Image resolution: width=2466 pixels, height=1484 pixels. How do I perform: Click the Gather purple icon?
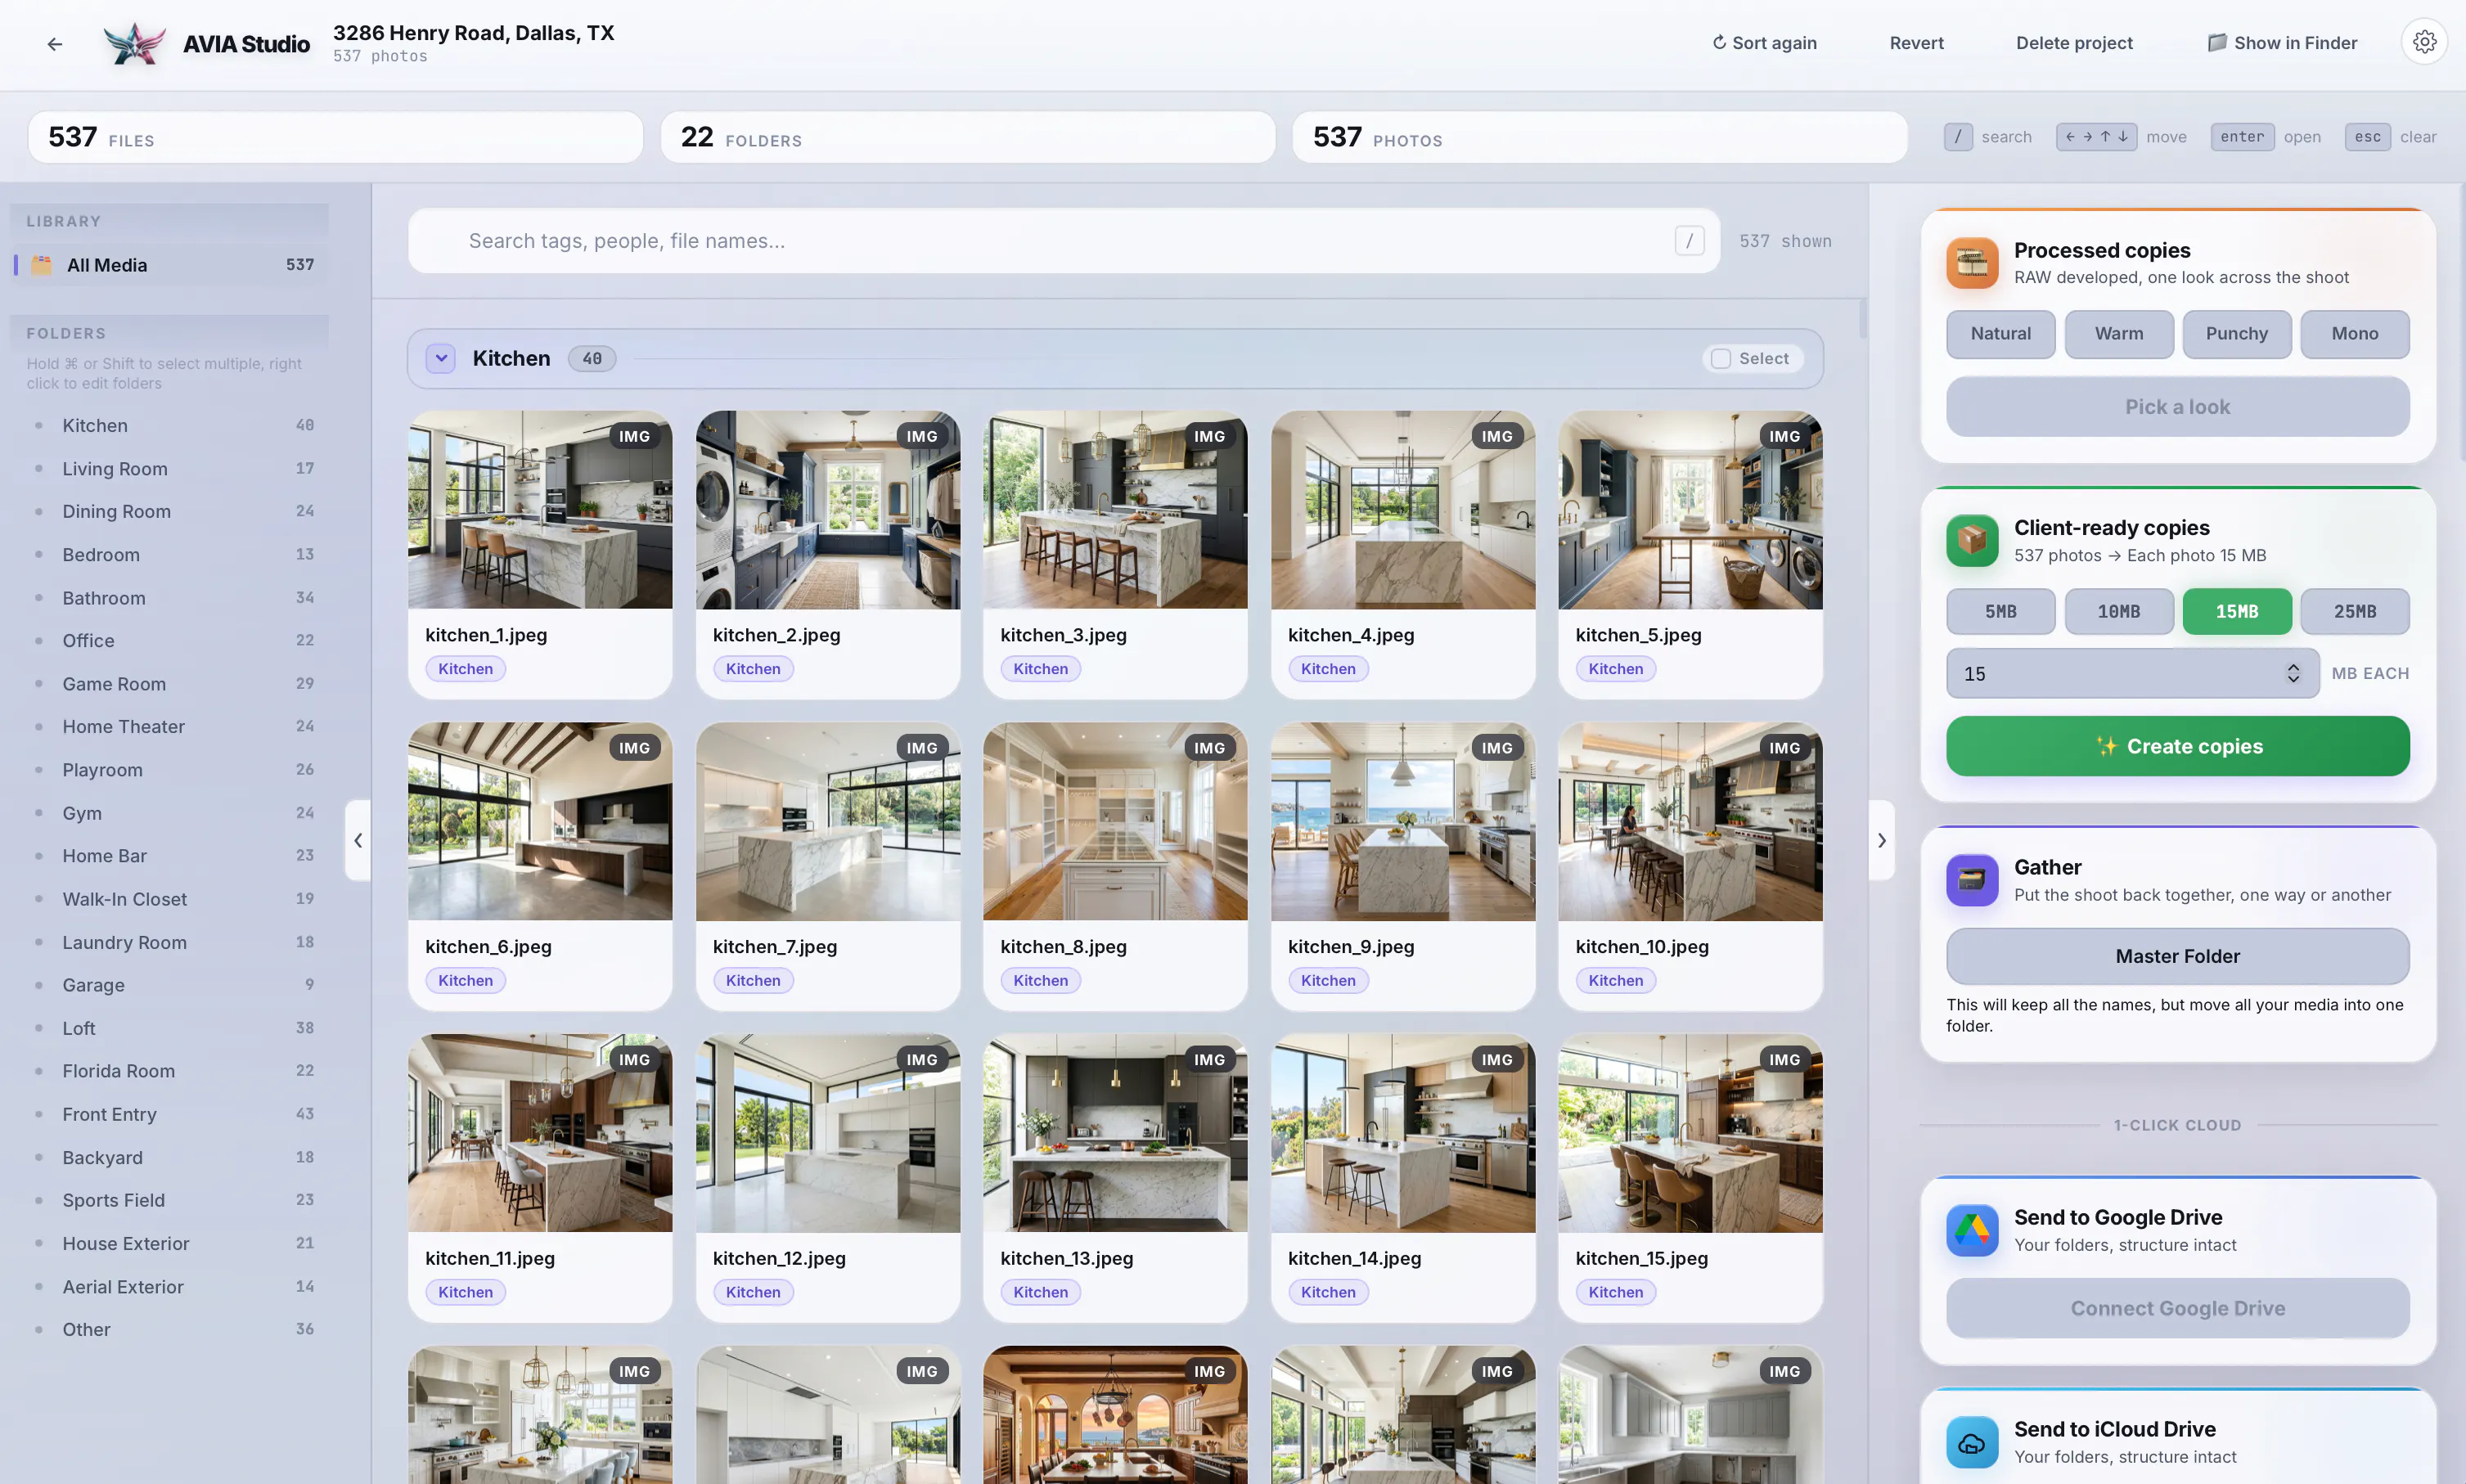click(1972, 880)
